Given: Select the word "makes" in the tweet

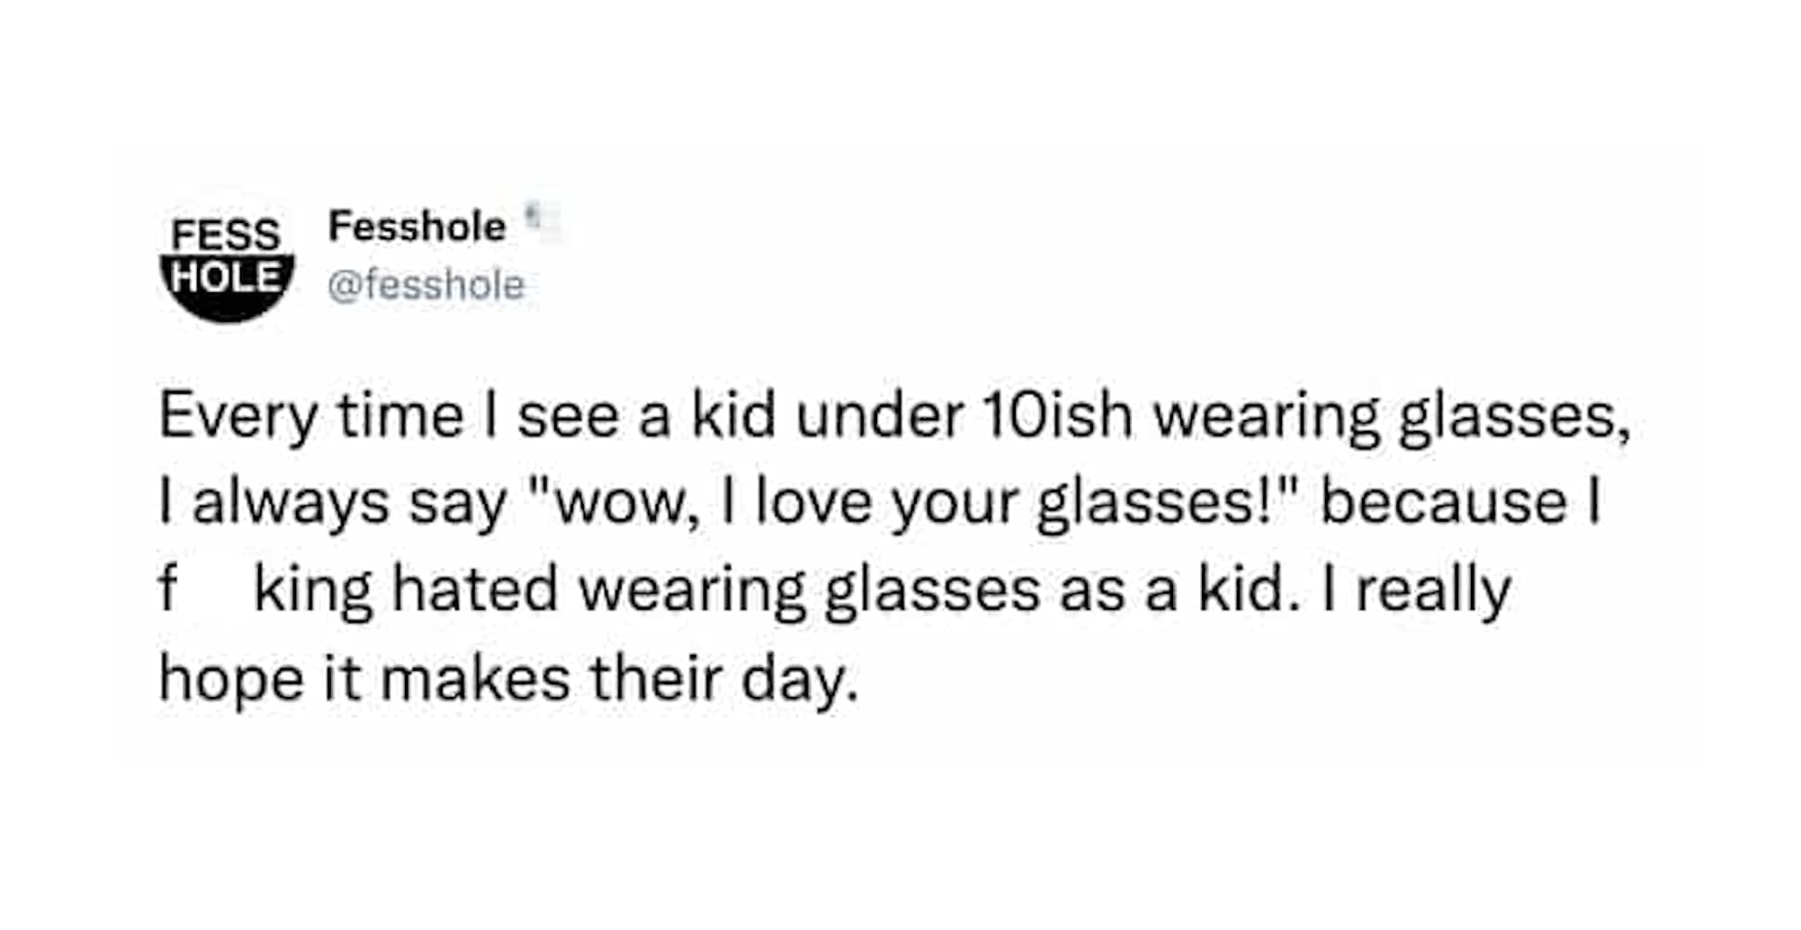Looking at the screenshot, I should click(x=475, y=677).
